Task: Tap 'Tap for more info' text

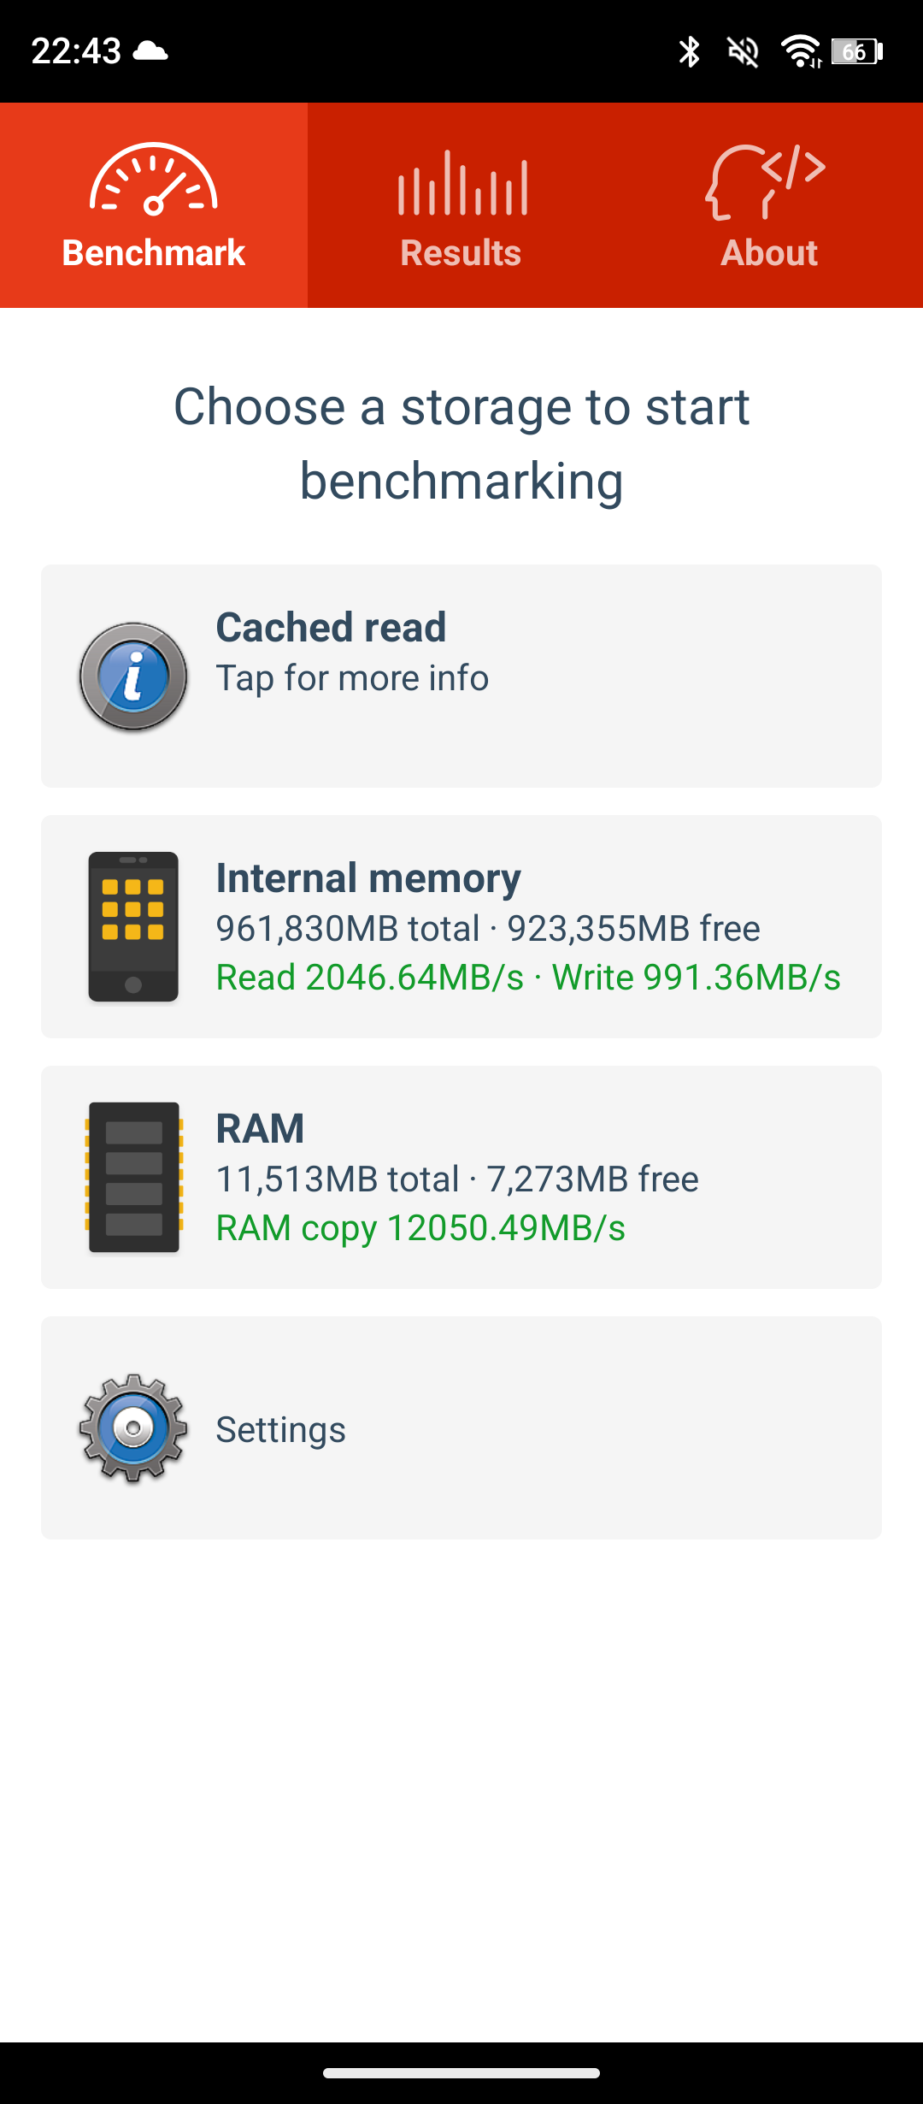Action: pos(352,678)
